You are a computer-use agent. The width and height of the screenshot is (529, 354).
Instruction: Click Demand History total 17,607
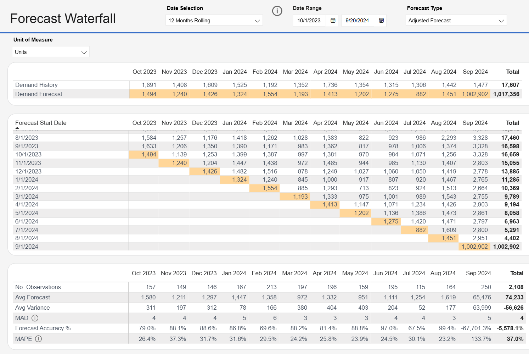pyautogui.click(x=510, y=85)
